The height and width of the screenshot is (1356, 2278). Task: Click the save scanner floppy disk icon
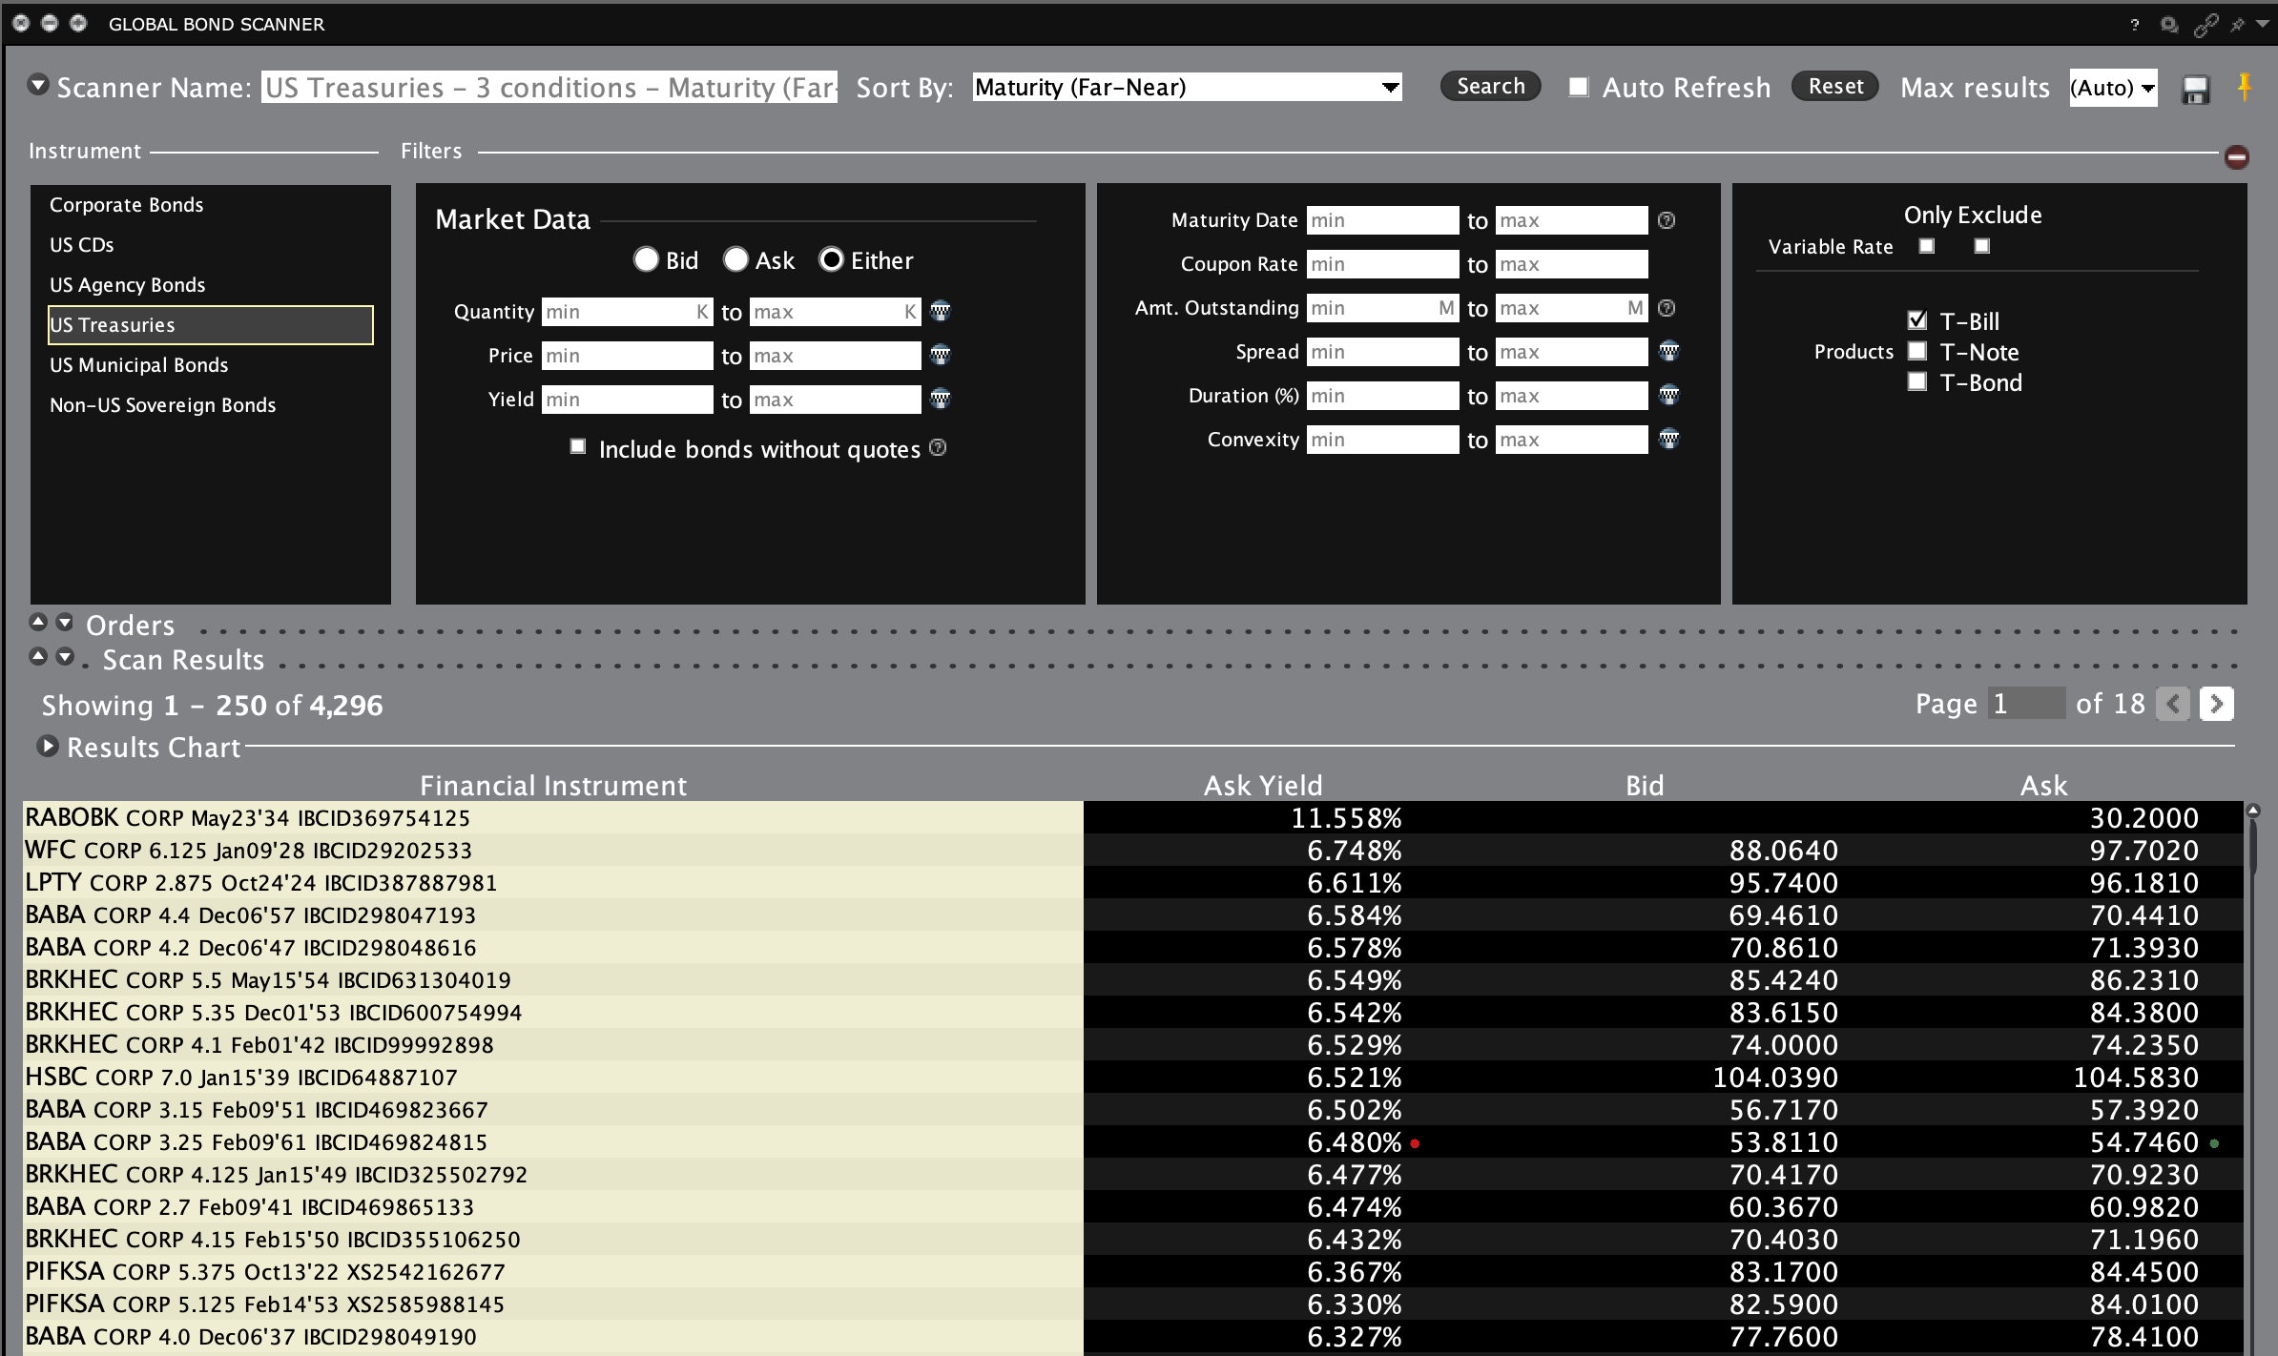pyautogui.click(x=2195, y=90)
